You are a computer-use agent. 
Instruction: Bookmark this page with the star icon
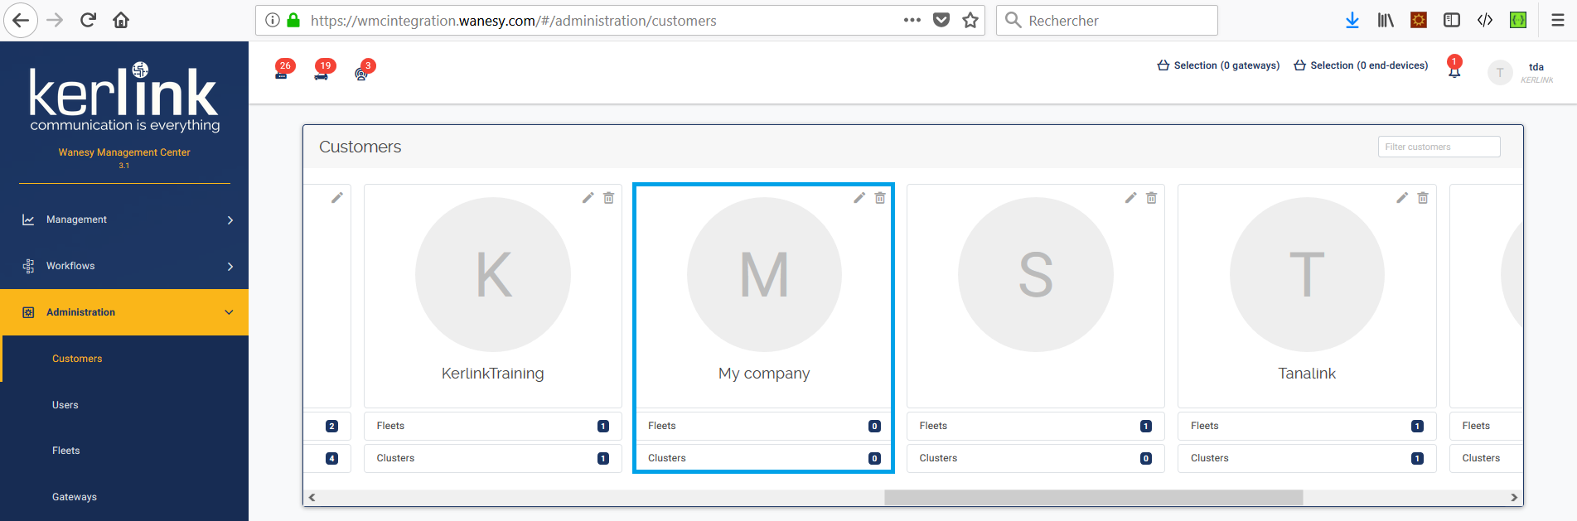tap(970, 21)
